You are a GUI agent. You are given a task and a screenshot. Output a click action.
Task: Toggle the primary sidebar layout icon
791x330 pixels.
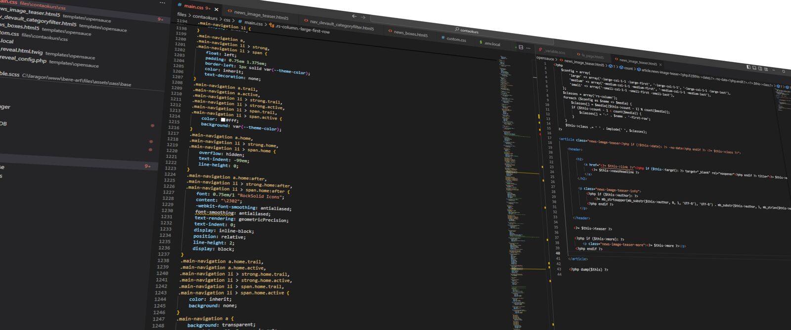(x=748, y=67)
